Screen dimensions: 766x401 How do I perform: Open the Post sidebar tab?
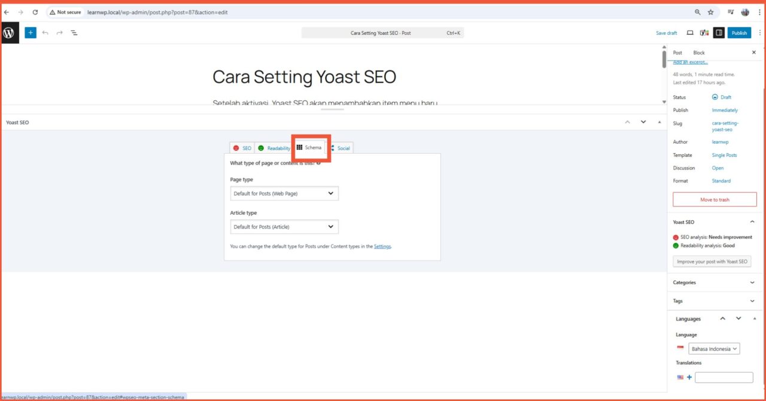677,53
